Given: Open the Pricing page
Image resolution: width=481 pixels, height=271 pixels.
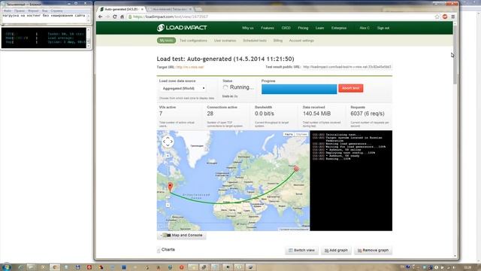Looking at the screenshot, I should 303,28.
